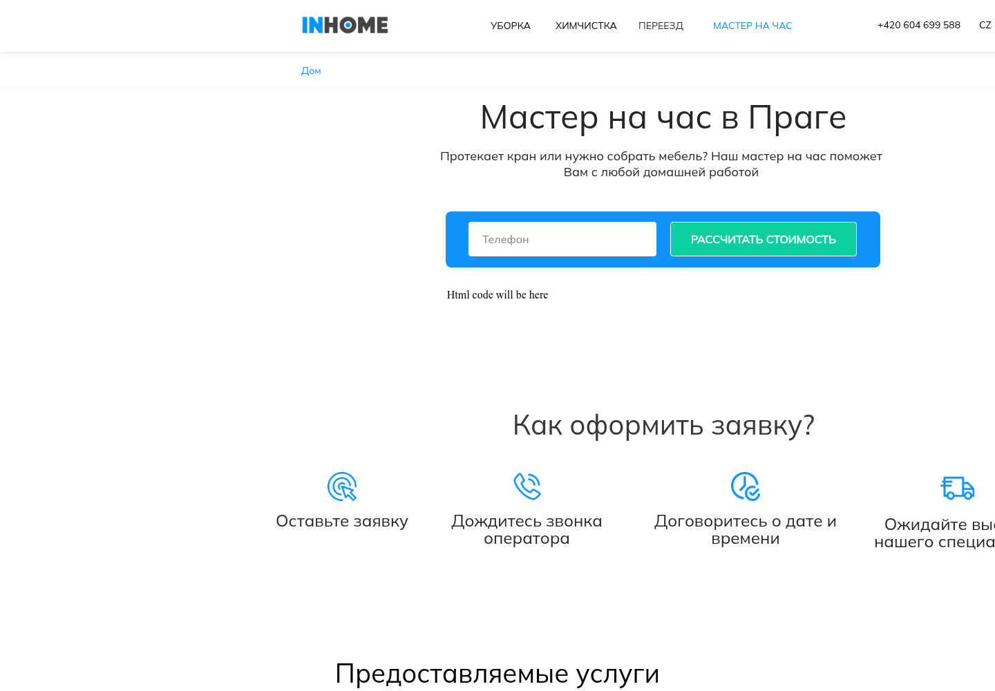Click heading 'Как оформить заявку?'
995x691 pixels.
(x=663, y=425)
